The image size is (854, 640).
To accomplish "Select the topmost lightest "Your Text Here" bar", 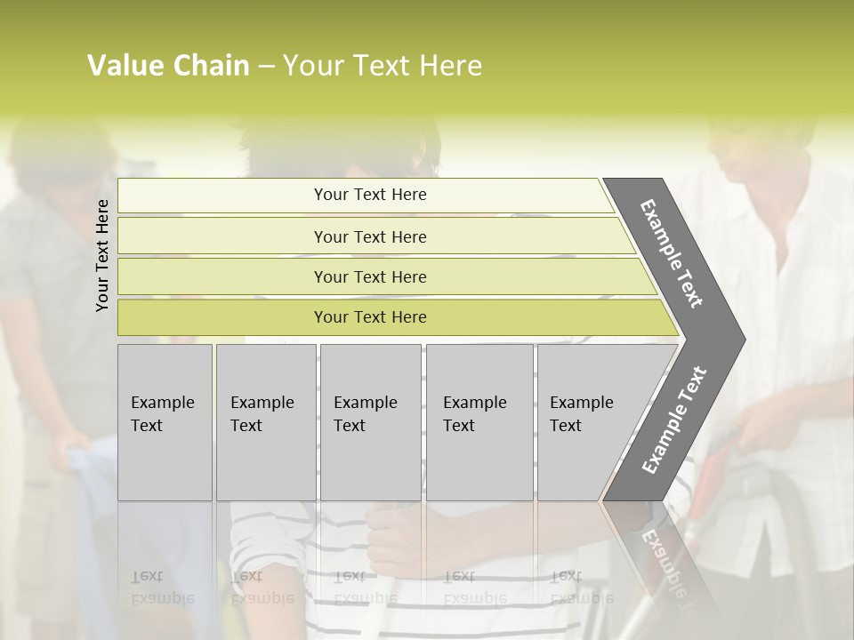I will 370,195.
